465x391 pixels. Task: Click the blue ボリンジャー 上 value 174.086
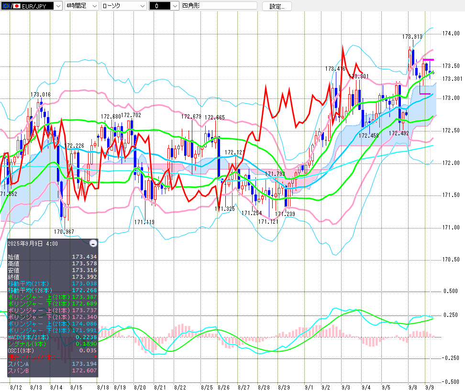[85, 324]
